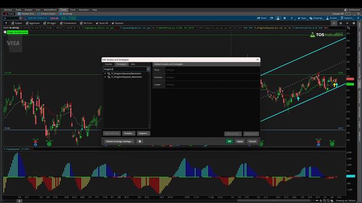Click the TI_TripleSqueeze lower study label
The image size is (362, 203).
16,149
